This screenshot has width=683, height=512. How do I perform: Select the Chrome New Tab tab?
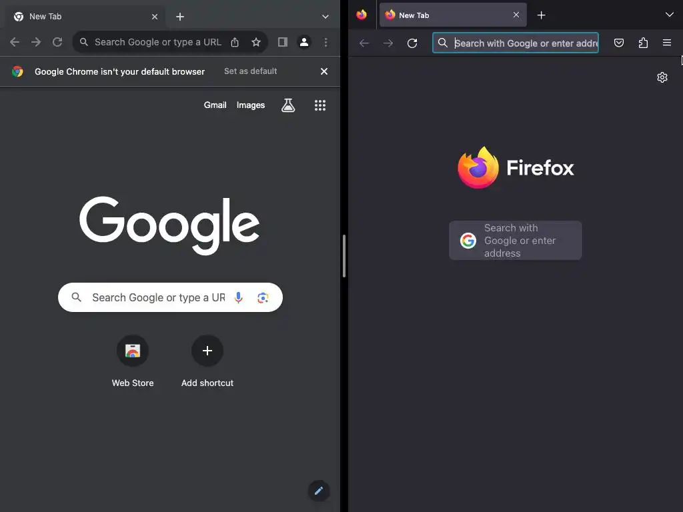[86, 17]
